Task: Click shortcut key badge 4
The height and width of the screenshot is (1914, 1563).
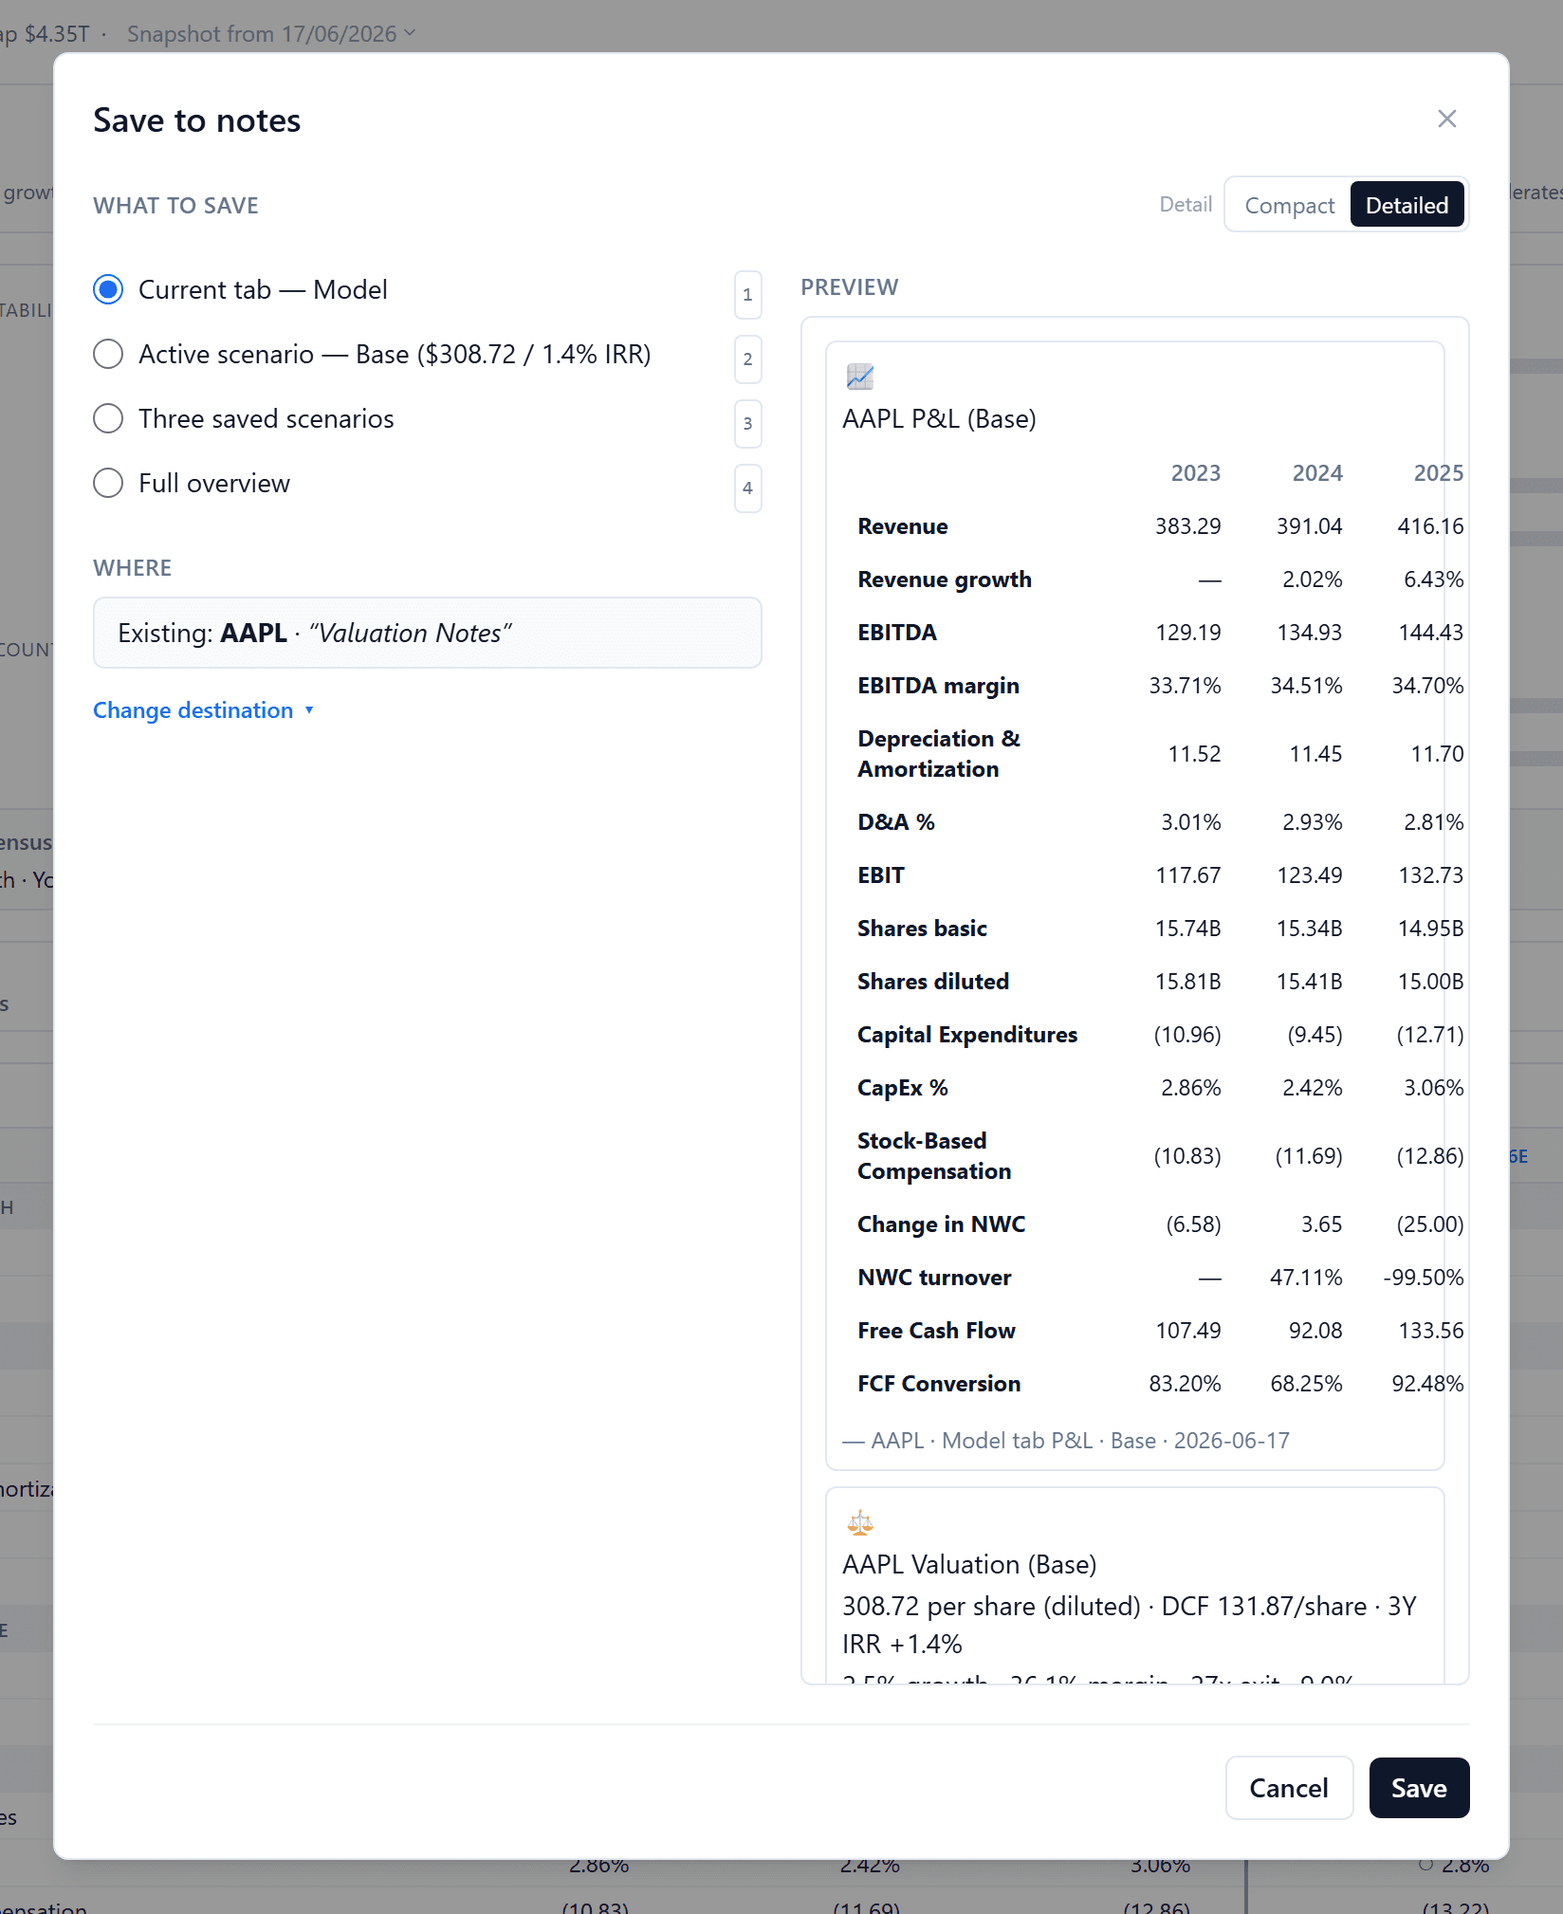Action: 747,488
